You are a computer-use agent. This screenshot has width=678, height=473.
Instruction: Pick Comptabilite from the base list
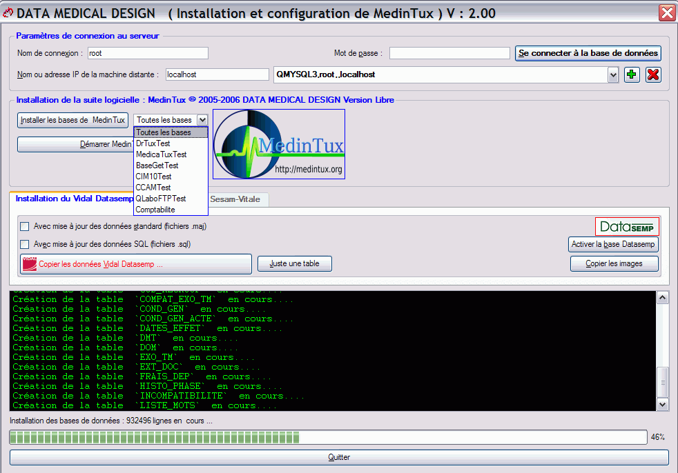pos(171,210)
